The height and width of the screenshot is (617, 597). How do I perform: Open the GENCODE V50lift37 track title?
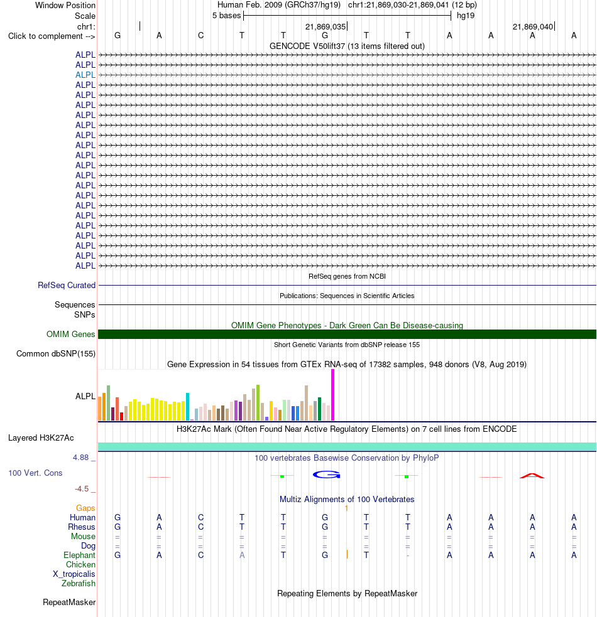(347, 46)
